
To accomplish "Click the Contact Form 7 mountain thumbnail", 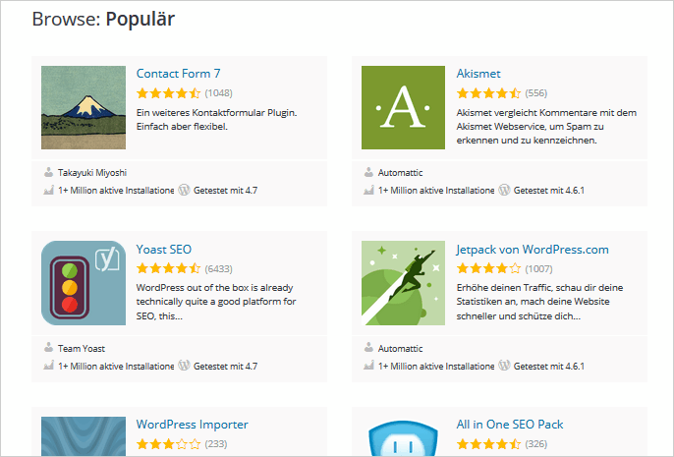I will (x=84, y=107).
